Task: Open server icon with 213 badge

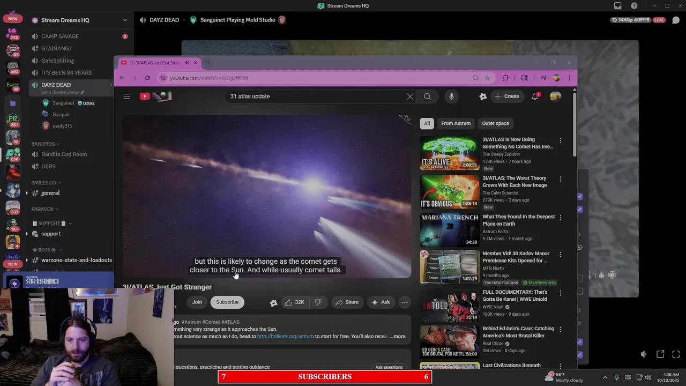Action: pyautogui.click(x=13, y=34)
